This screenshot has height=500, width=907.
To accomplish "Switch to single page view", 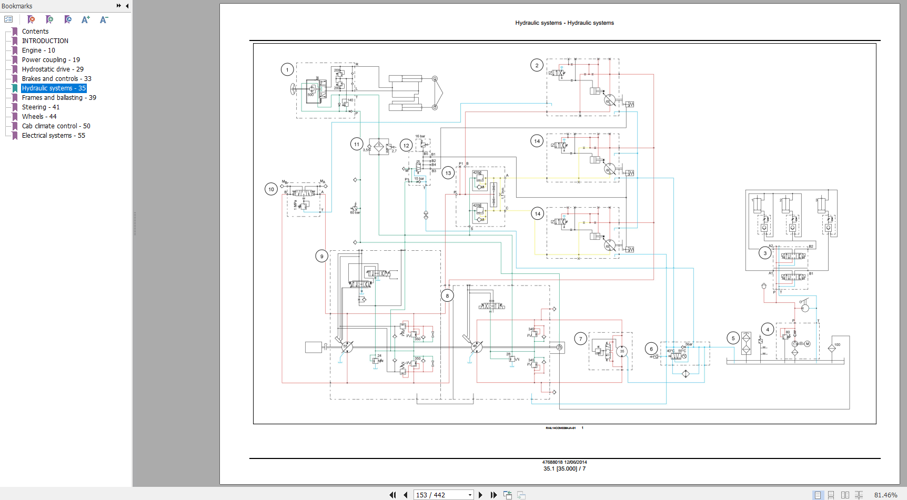I will click(x=818, y=495).
